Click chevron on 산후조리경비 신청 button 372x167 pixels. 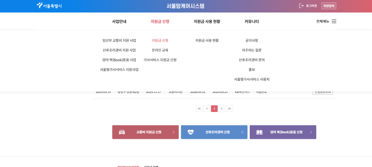coord(242,132)
